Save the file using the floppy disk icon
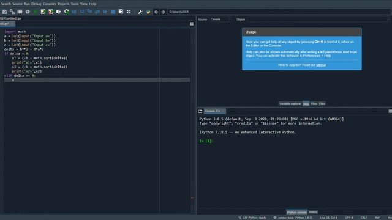 coord(4,12)
